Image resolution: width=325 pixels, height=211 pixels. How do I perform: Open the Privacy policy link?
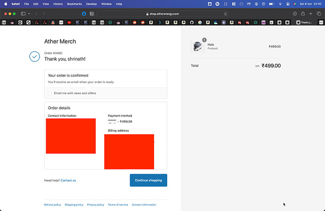(x=96, y=204)
